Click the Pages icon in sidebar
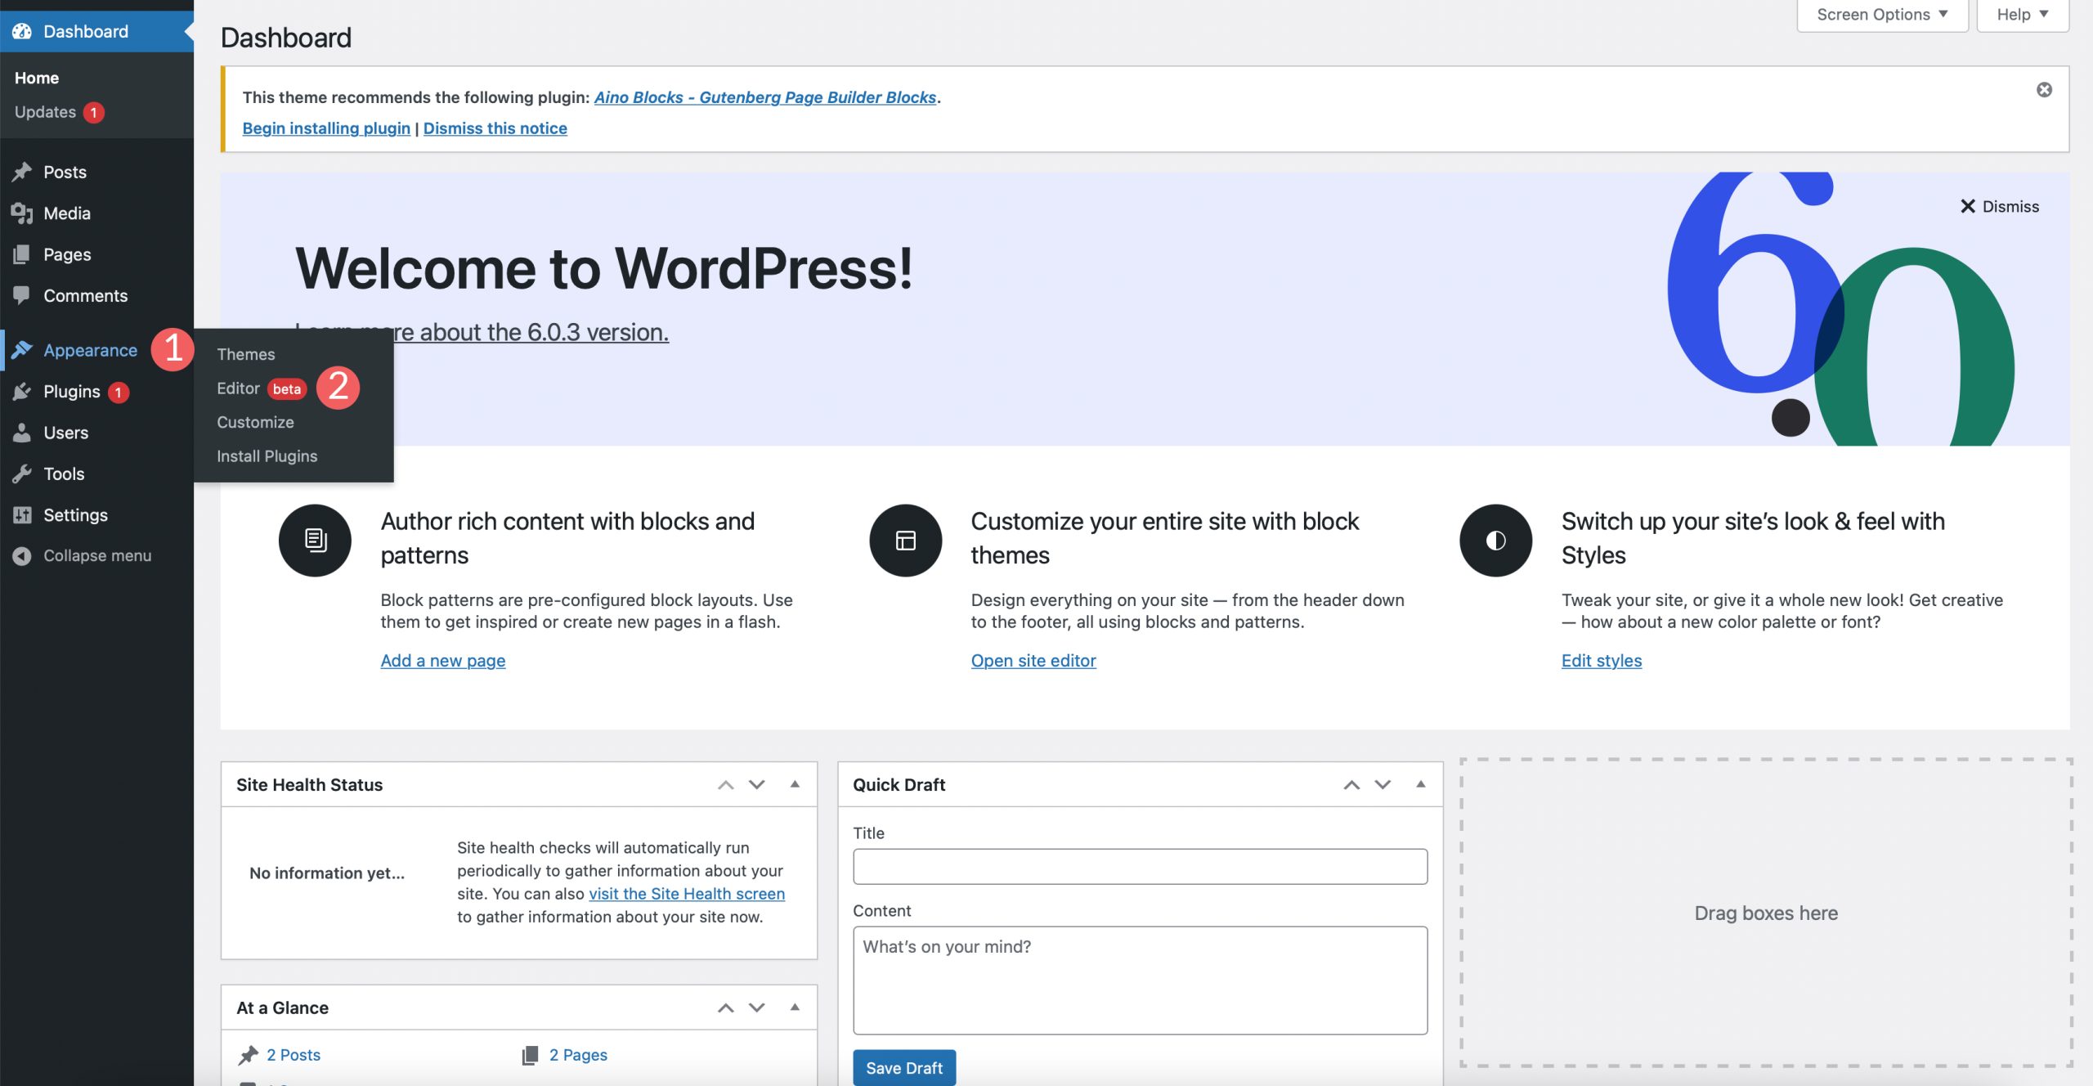Viewport: 2093px width, 1086px height. click(x=20, y=255)
